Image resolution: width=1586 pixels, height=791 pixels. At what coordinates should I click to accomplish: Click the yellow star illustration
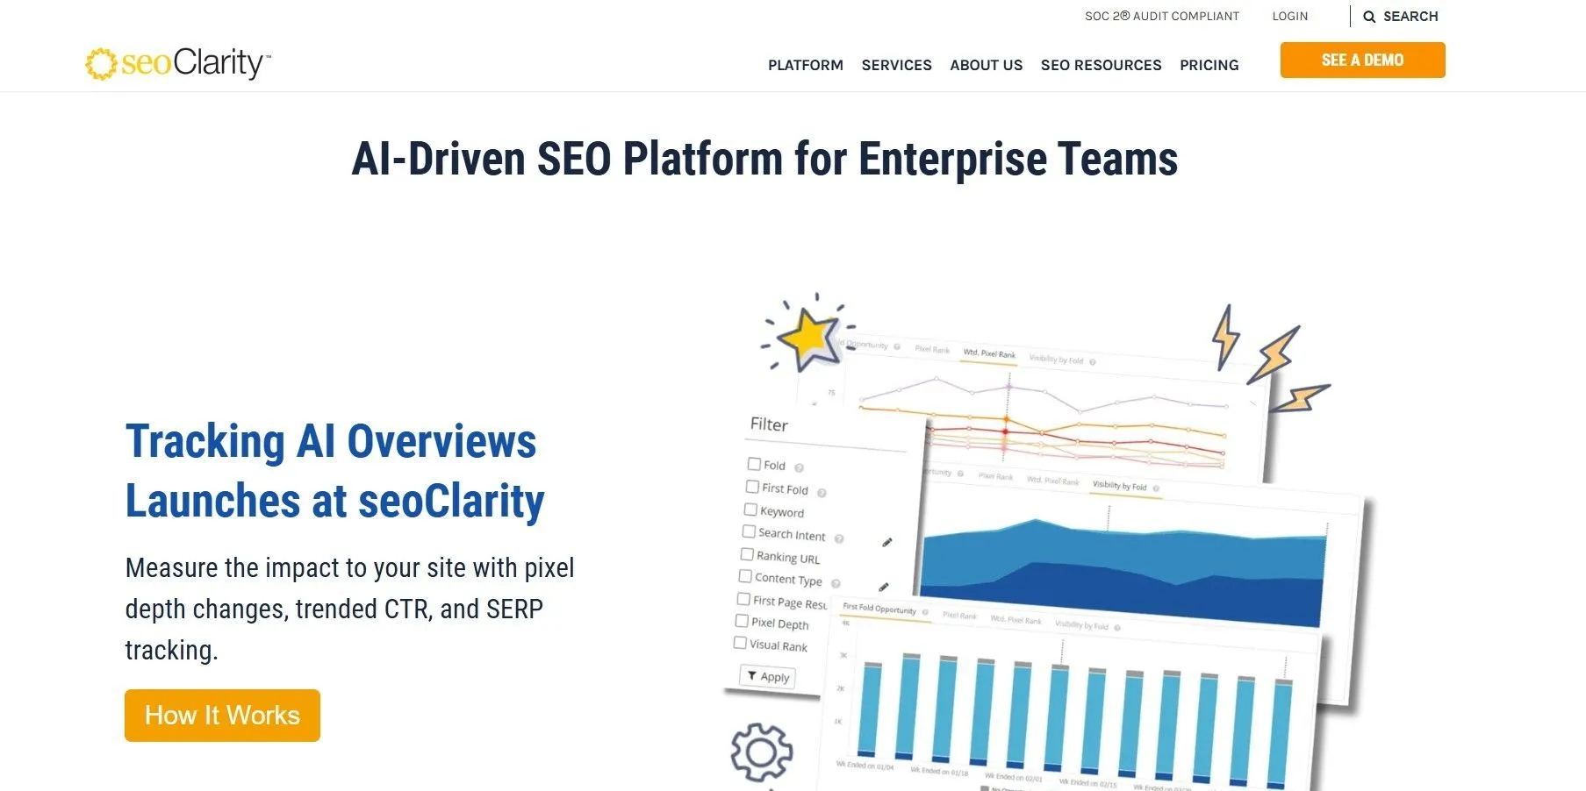807,337
